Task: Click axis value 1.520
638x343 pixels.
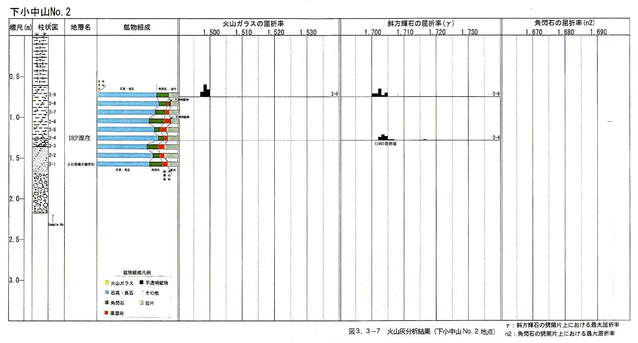Action: pyautogui.click(x=276, y=32)
